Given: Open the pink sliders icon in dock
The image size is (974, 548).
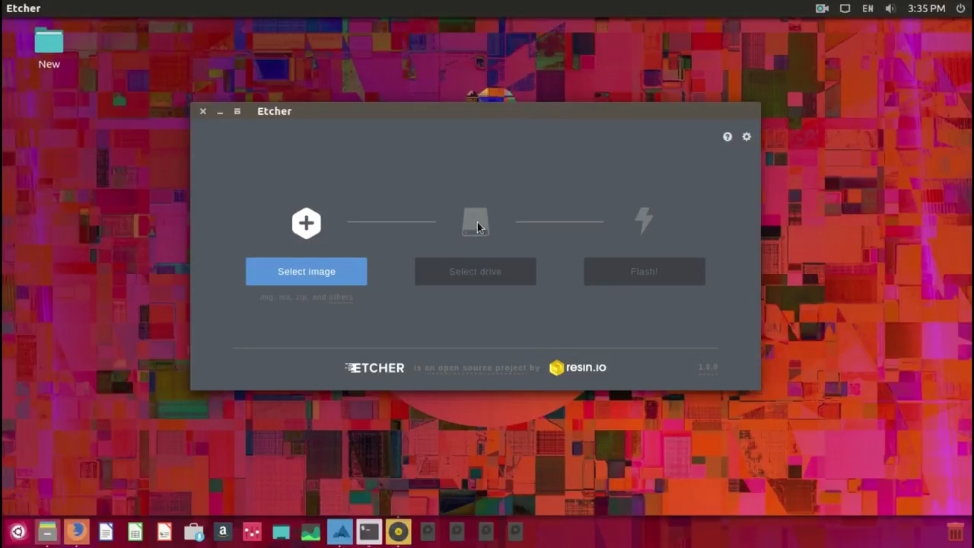Looking at the screenshot, I should click(x=253, y=532).
